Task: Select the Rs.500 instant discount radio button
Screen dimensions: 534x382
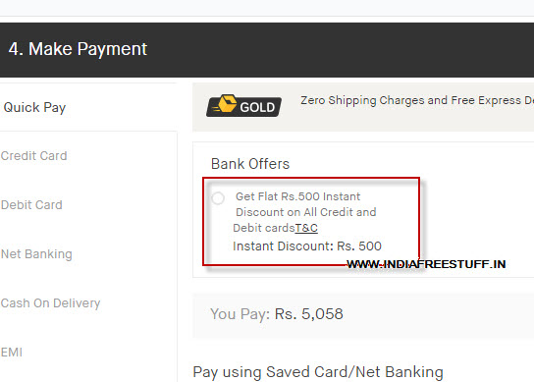Action: [x=218, y=198]
